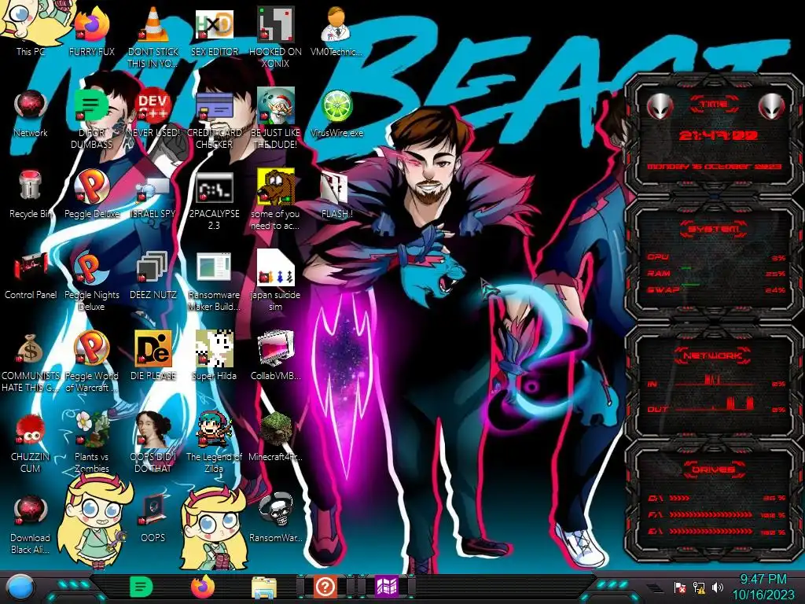Launch Firefox from the taskbar
805x604 pixels.
pos(202,587)
